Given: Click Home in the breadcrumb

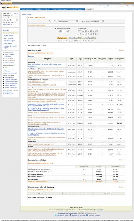Looking at the screenshot, I should 24,15.
